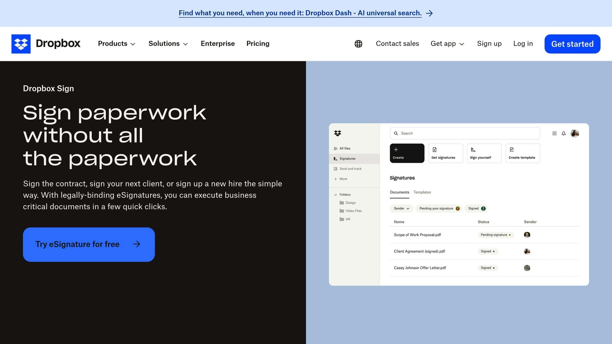Open the Pricing menu item
612x344 pixels.
pos(258,44)
